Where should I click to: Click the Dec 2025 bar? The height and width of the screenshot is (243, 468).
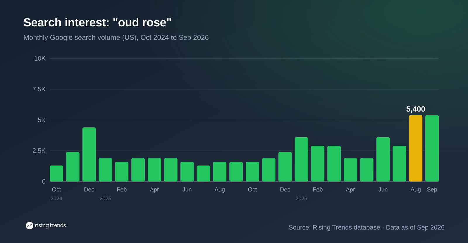[285, 167]
